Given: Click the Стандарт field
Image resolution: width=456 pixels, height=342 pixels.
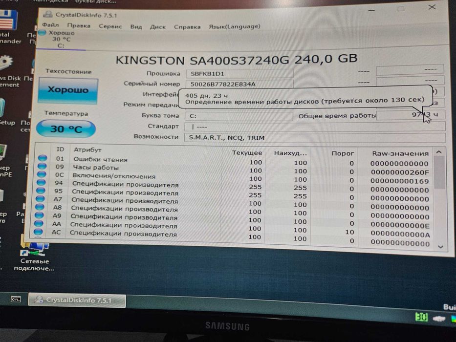Looking at the screenshot, I should [315, 127].
